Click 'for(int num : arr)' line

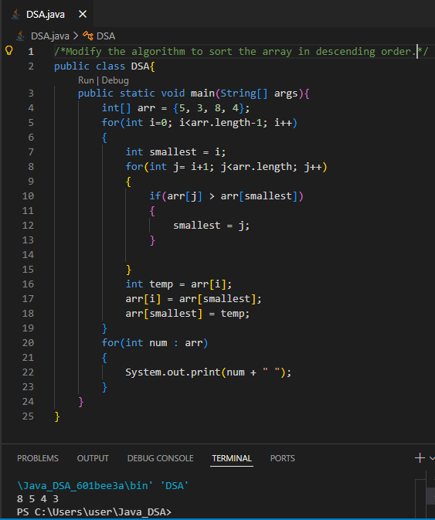tap(155, 343)
